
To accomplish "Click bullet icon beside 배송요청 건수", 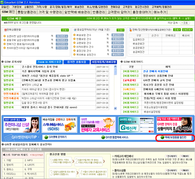I will coord(75,35).
